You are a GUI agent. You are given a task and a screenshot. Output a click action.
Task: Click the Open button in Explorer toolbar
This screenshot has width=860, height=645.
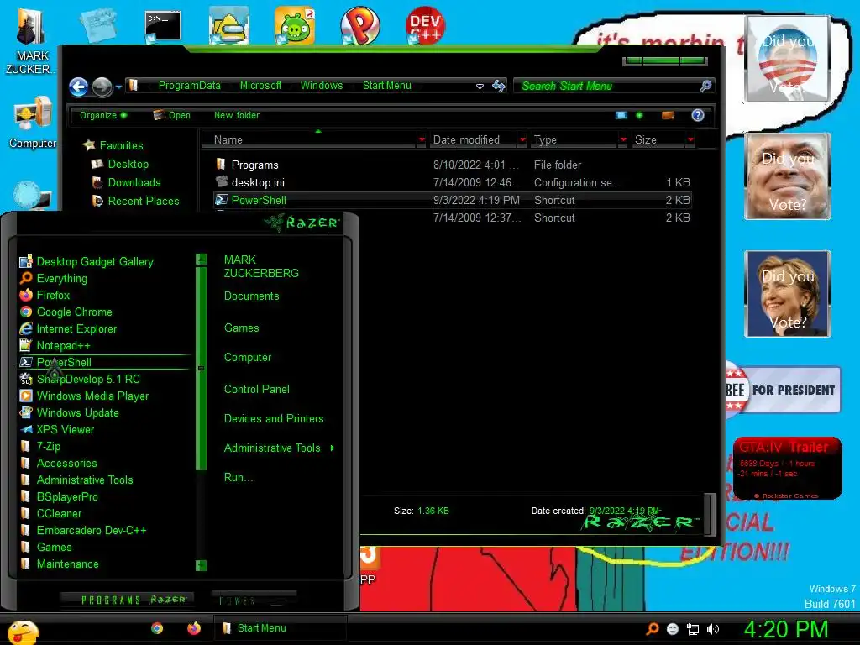click(x=172, y=115)
